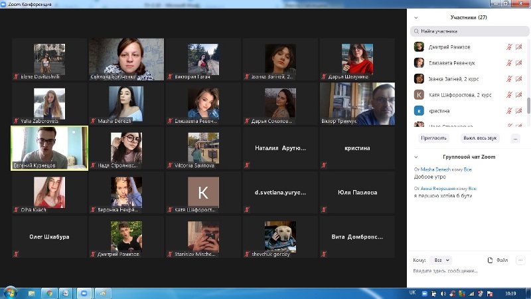Viewport: 531px width, 299px height.
Task: Click the muted mic icon on Олег Шкабура tile
Action: click(x=16, y=254)
